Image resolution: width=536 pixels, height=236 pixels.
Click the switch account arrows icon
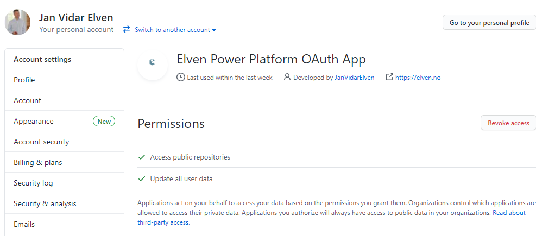point(127,30)
